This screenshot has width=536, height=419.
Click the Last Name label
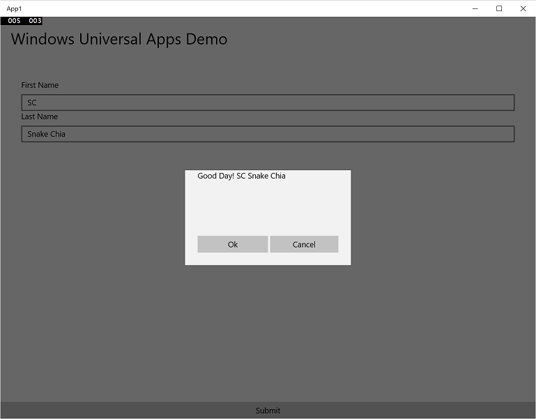point(39,116)
